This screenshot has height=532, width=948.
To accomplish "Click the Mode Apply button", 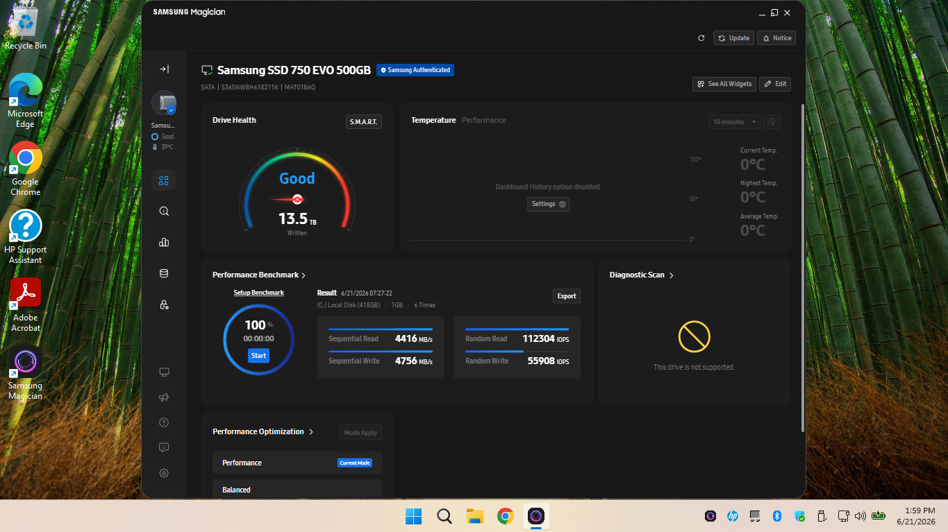I will point(360,433).
